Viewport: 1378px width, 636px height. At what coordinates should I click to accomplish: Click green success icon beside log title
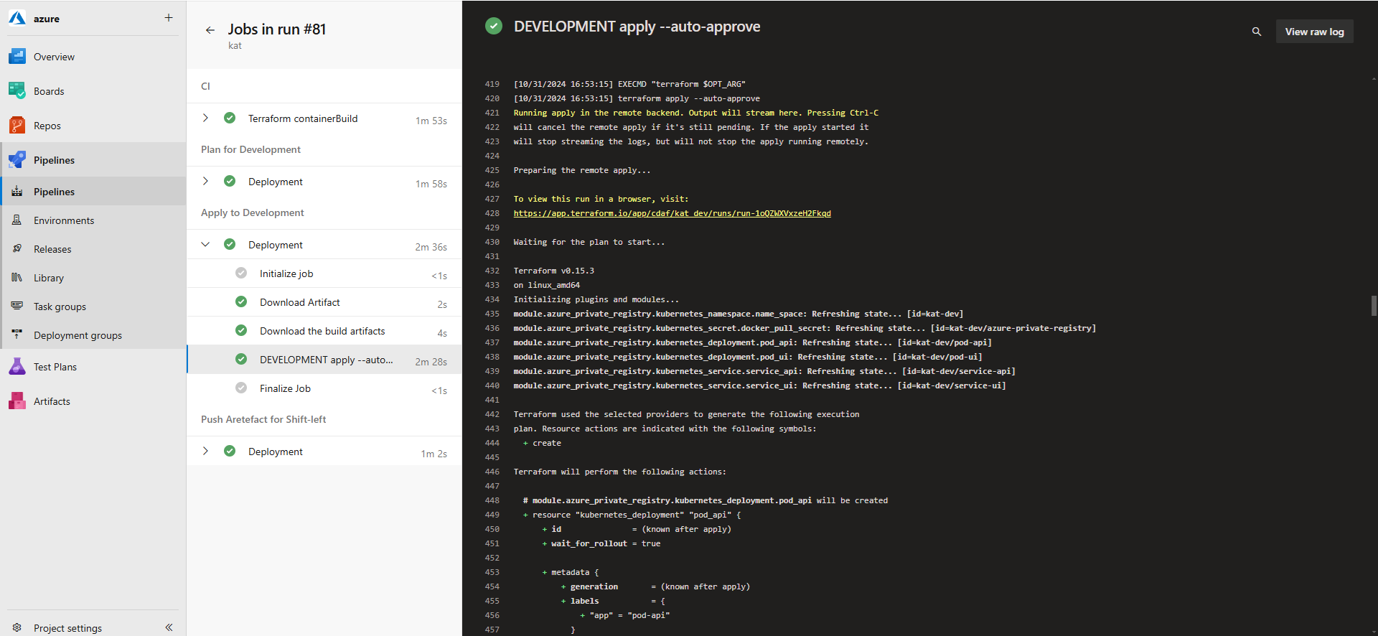[494, 26]
